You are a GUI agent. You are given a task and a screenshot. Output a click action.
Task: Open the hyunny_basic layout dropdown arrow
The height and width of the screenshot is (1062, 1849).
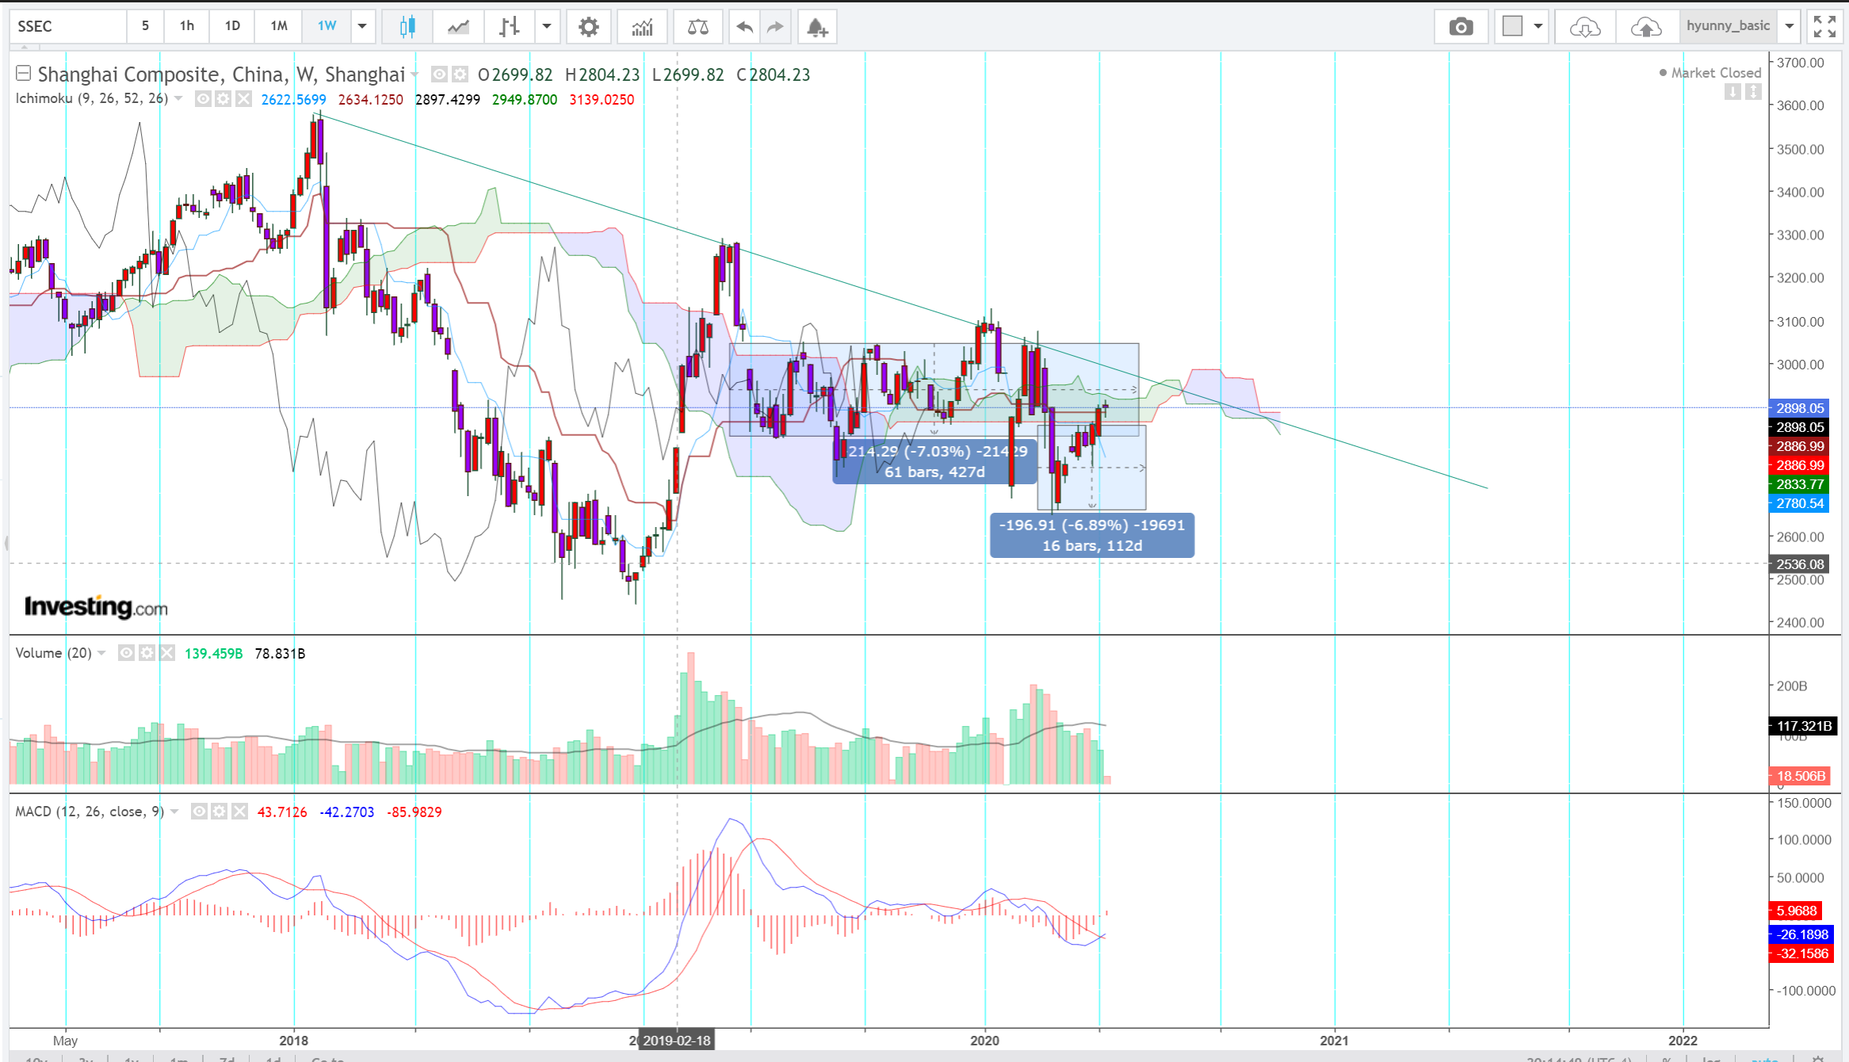(1790, 27)
